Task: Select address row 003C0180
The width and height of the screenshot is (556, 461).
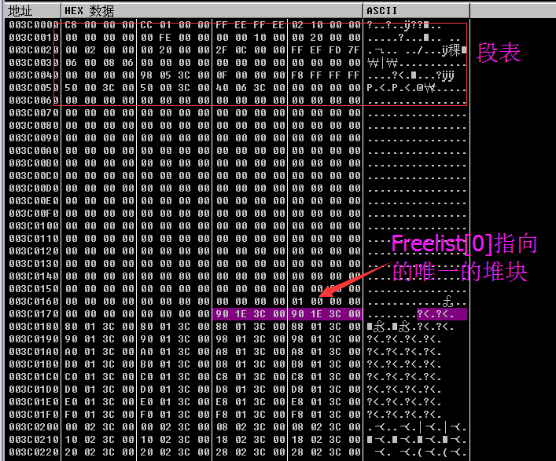Action: (x=34, y=327)
